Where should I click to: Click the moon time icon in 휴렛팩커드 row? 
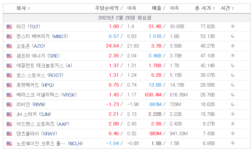[233, 85]
